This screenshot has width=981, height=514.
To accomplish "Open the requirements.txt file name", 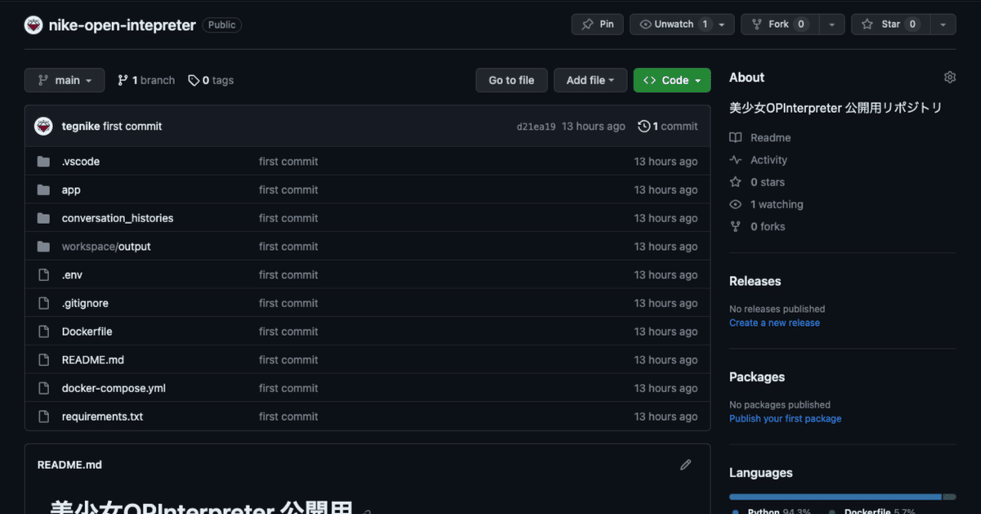I will tap(102, 417).
